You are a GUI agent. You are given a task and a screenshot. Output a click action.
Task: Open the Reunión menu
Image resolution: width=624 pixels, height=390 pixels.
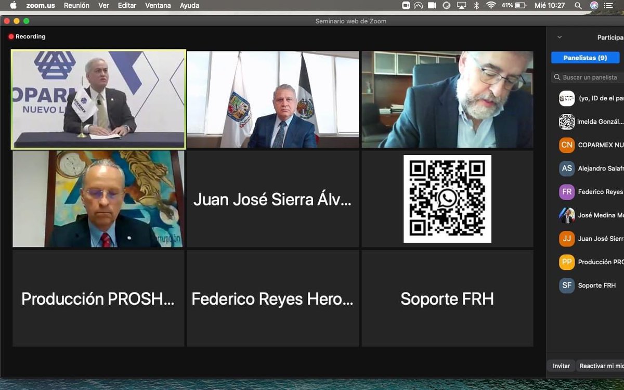click(76, 5)
